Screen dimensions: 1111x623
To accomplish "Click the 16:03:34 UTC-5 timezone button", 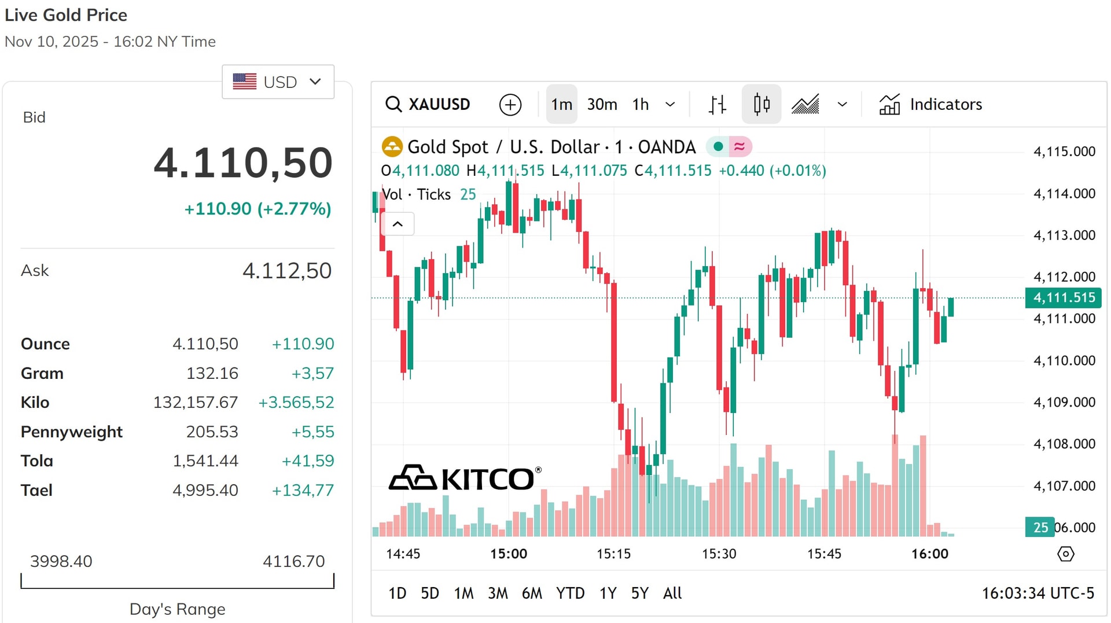I will [x=1038, y=593].
